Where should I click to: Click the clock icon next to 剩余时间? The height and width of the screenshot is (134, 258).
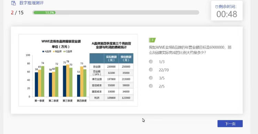coord(217,7)
